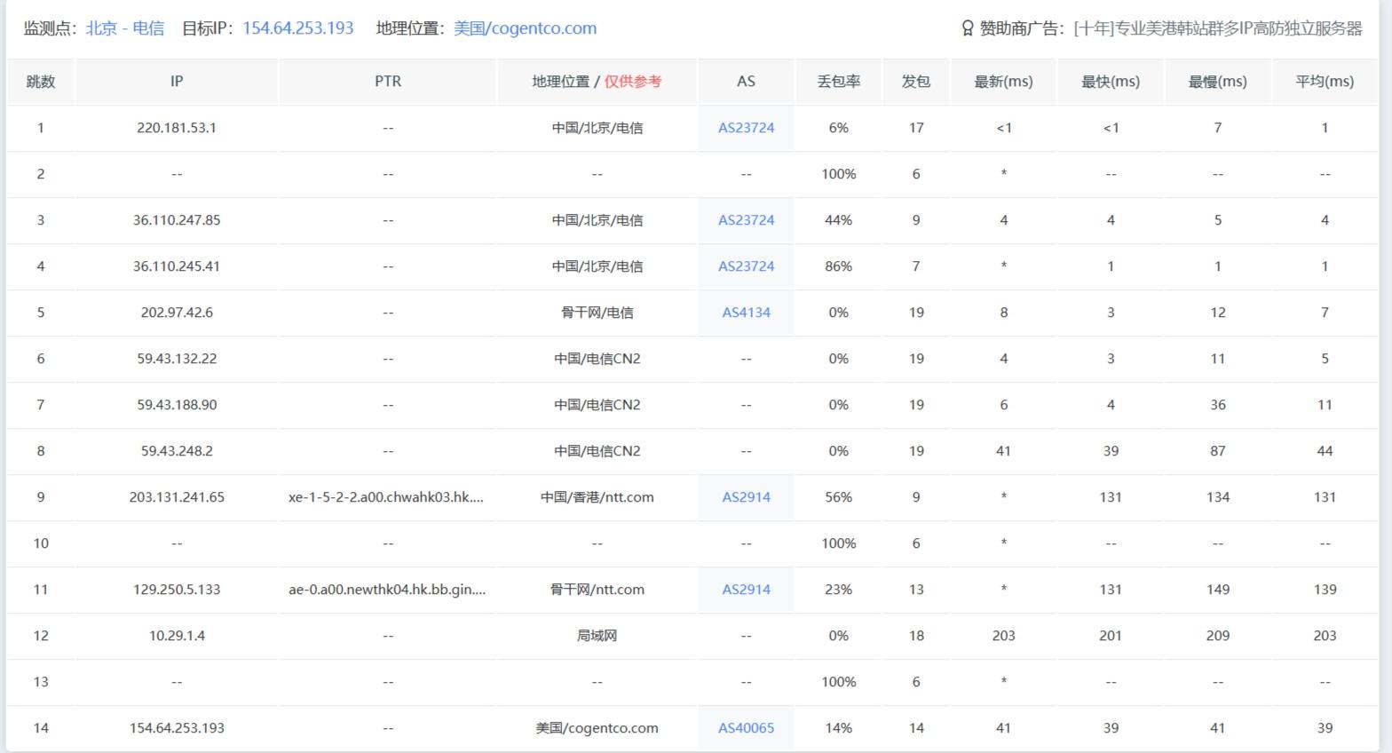
Task: Select IP cell 220.181.53.1
Action: tap(177, 128)
